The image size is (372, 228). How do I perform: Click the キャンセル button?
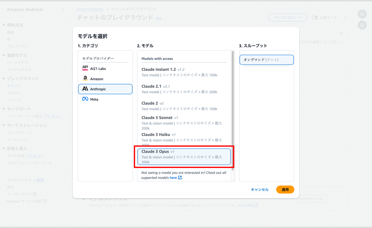260,190
